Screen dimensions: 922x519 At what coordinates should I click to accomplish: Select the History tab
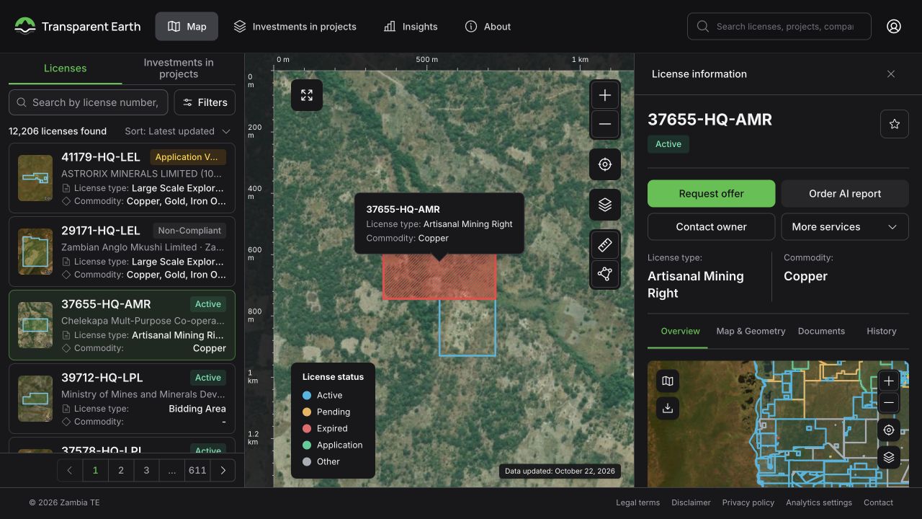[882, 332]
